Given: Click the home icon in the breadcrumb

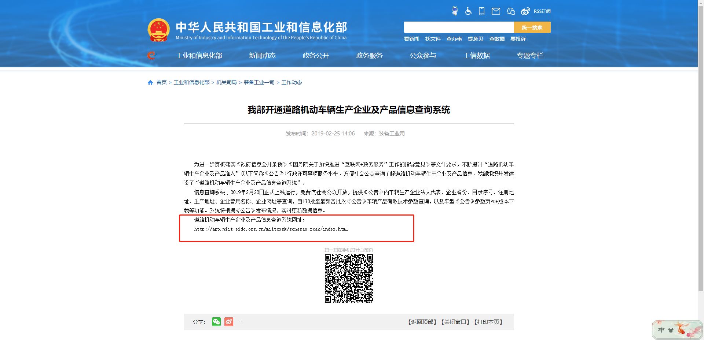Looking at the screenshot, I should click(150, 82).
